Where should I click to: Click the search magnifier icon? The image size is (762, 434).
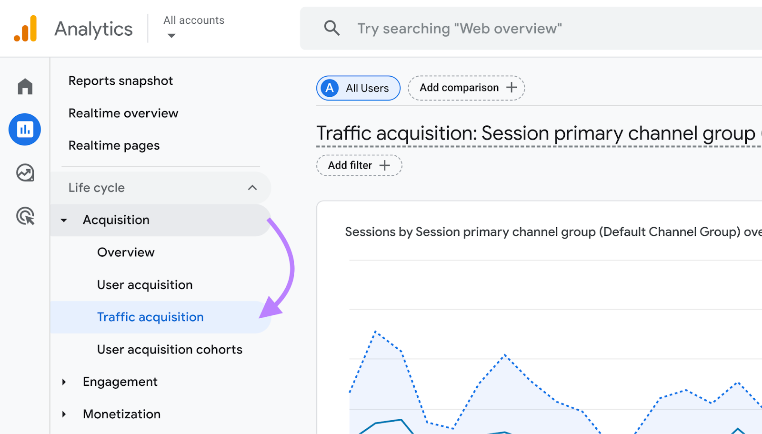pyautogui.click(x=331, y=29)
